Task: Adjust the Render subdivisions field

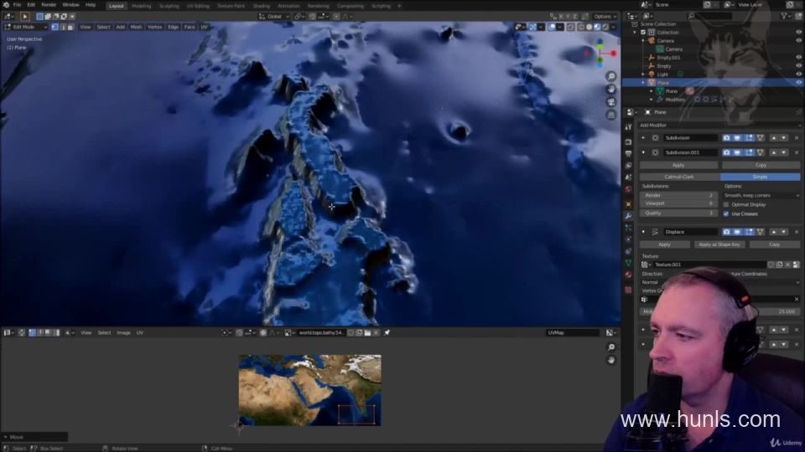Action: pos(678,195)
